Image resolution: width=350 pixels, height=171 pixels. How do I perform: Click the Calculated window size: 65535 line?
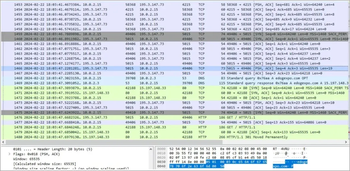coord(45,164)
